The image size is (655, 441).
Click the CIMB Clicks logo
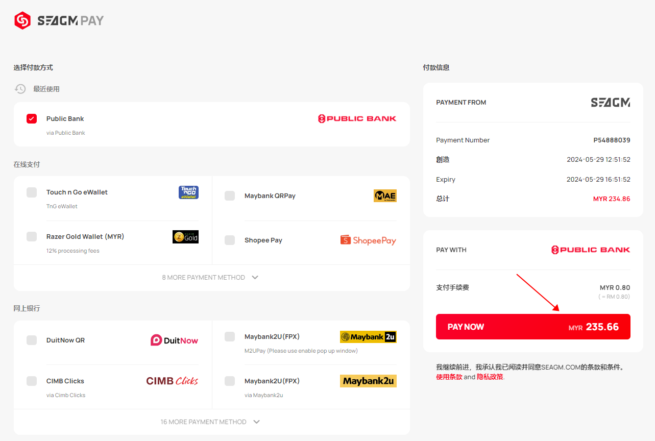point(172,381)
